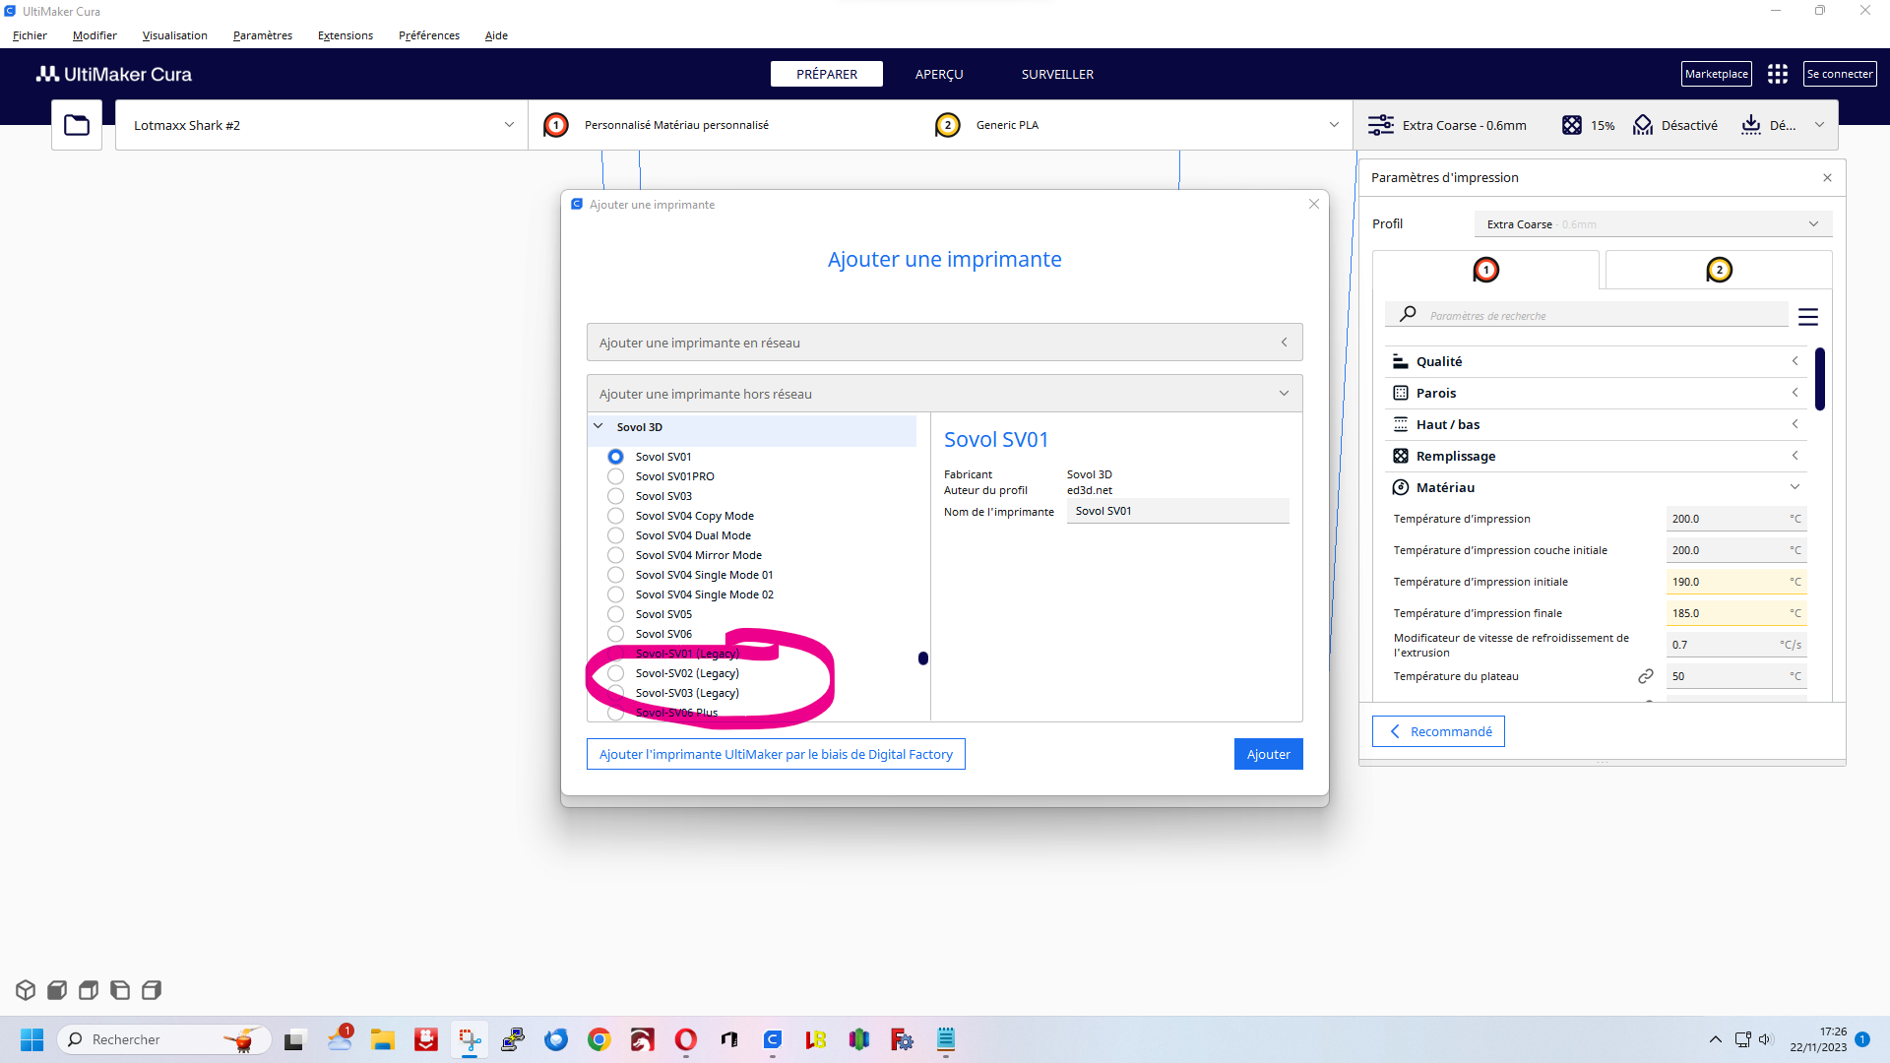Click the print settings sliders icon
The width and height of the screenshot is (1890, 1063).
[x=1380, y=125]
